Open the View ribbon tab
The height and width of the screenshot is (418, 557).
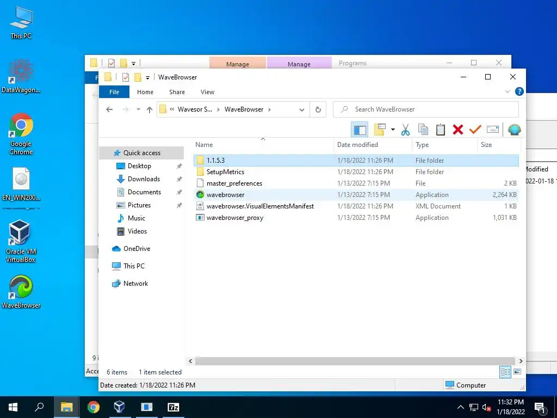click(207, 92)
